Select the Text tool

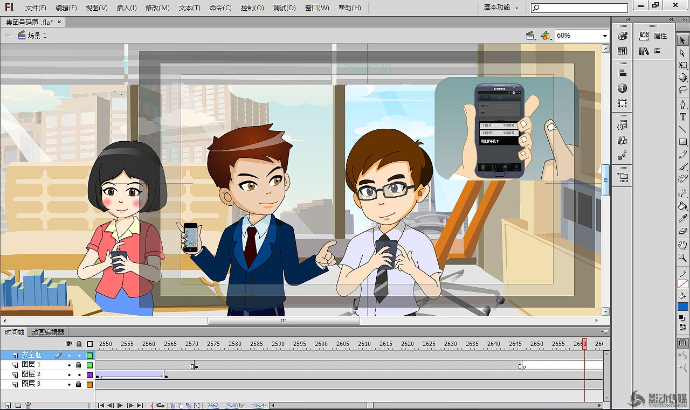click(683, 116)
